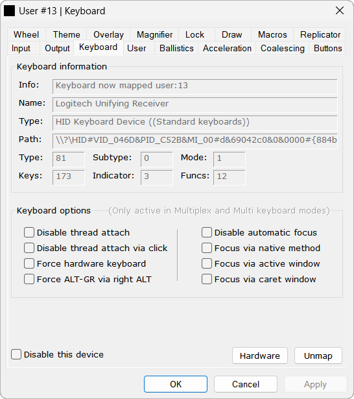Switch to the Replicator tab
Screen dimensions: 354x399
click(x=320, y=34)
